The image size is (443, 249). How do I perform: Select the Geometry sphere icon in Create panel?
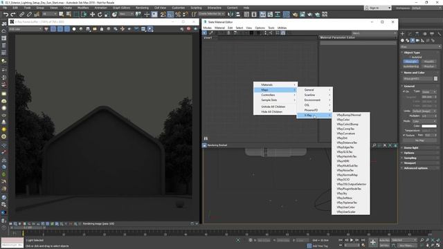(x=402, y=40)
